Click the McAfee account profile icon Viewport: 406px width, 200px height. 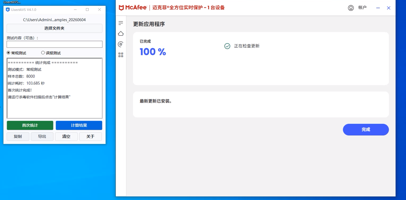click(351, 8)
